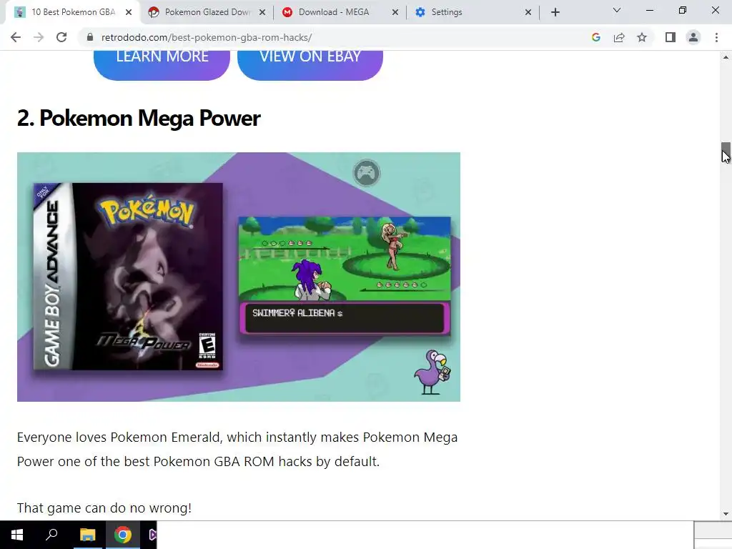The image size is (732, 549).
Task: Open File Explorer from the taskbar
Action: click(x=87, y=535)
